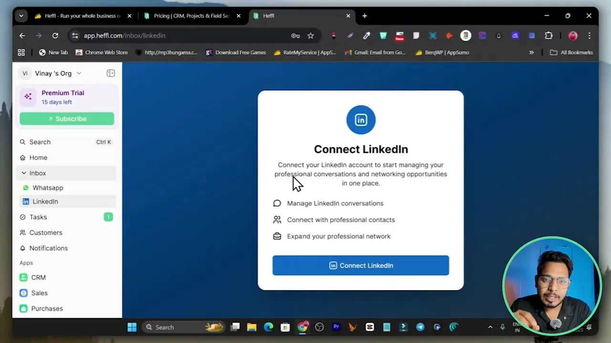This screenshot has width=611, height=343.
Task: Collapse the sidebar using the panel icon
Action: point(111,73)
